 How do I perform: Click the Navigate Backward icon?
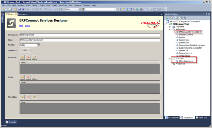click(x=52, y=9)
